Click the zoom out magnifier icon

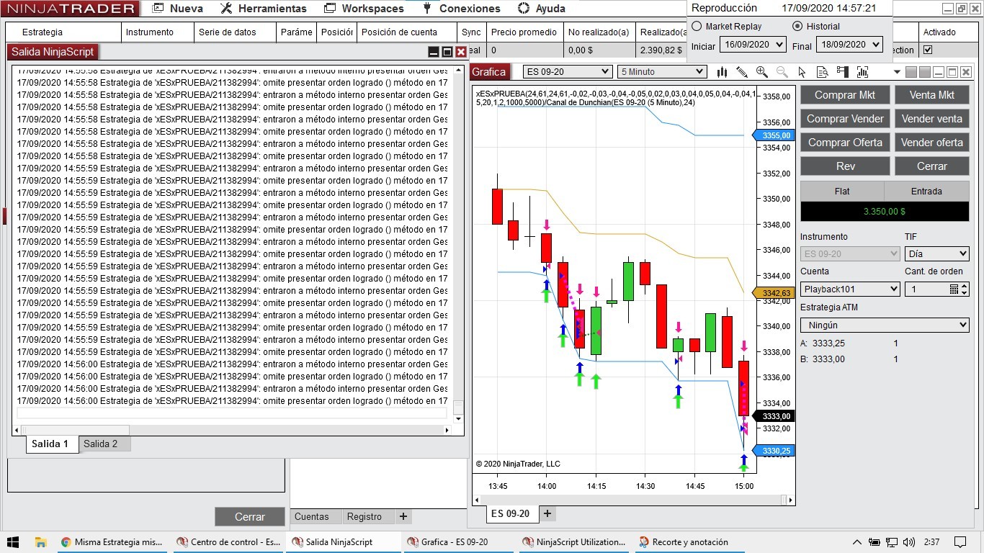tap(782, 72)
